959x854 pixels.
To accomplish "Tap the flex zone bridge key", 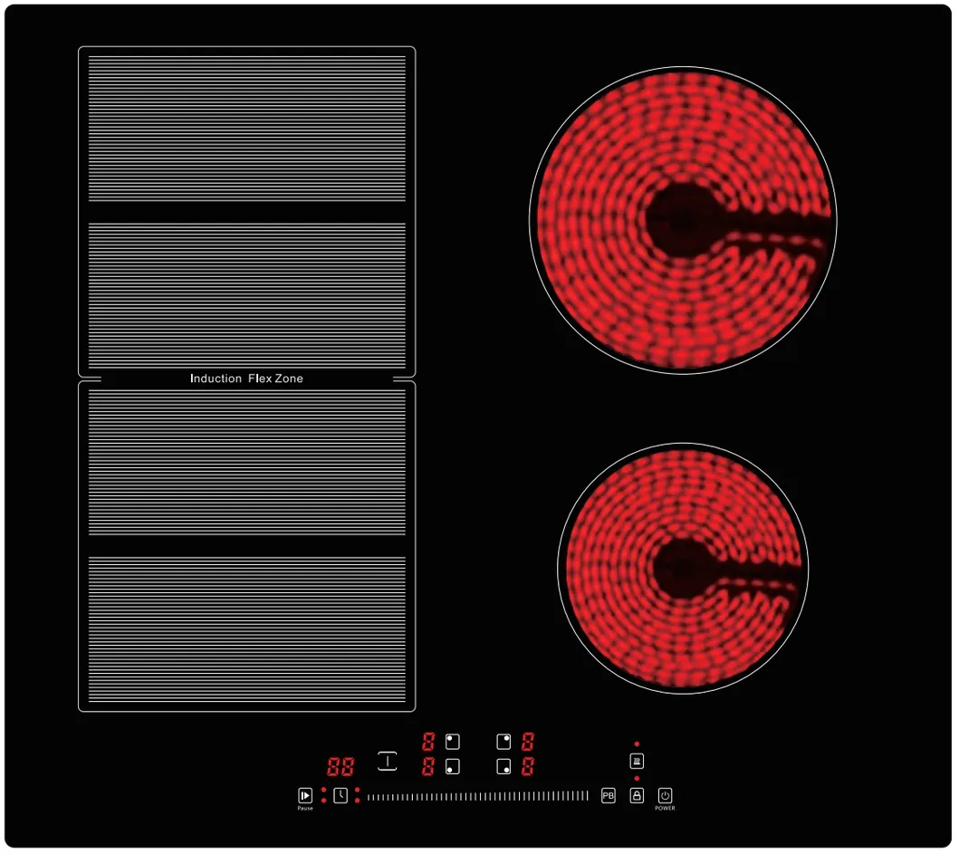I will [388, 761].
